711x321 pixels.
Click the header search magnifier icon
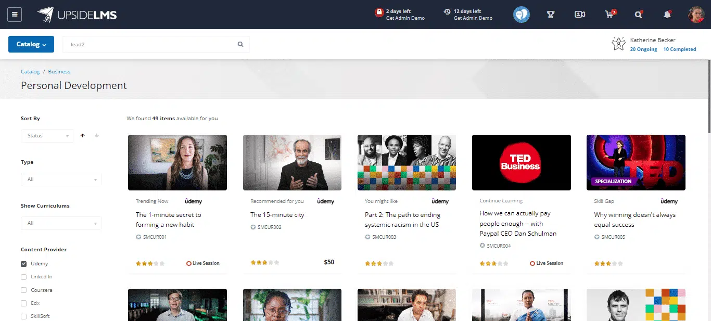[639, 15]
